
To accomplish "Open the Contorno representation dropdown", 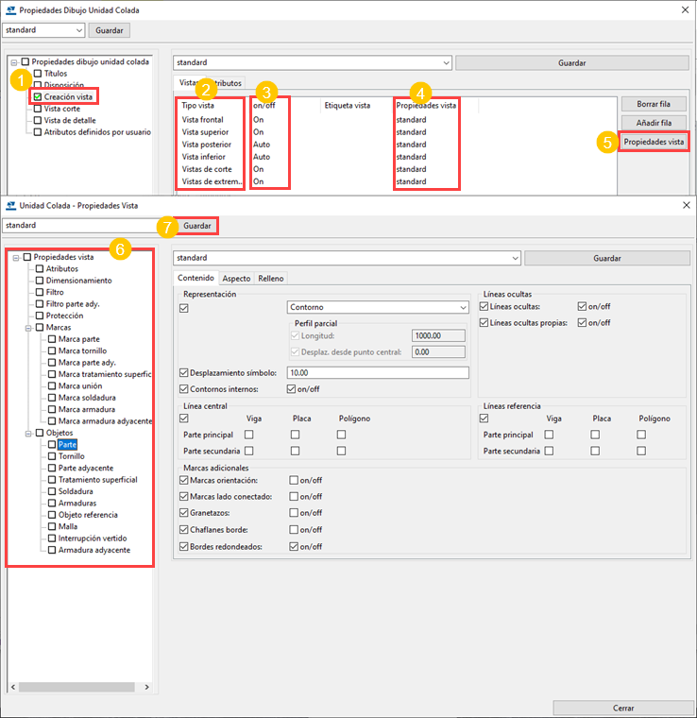I will click(x=378, y=307).
